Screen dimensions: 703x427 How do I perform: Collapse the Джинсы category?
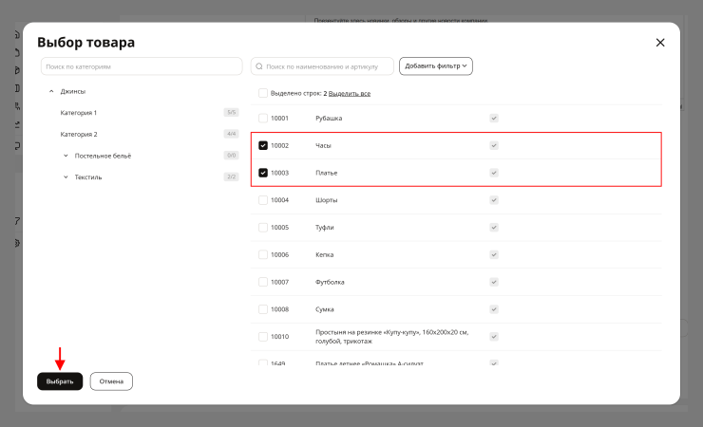pyautogui.click(x=51, y=91)
